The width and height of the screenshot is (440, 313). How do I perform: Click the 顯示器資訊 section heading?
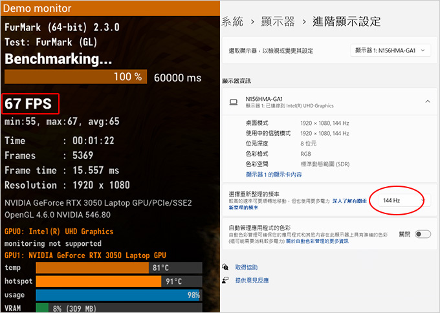236,81
